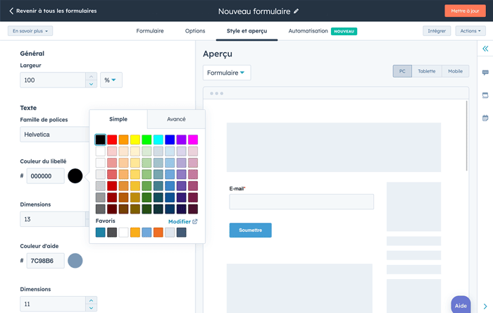Open the calendar icon in right sidebar

pos(485,118)
